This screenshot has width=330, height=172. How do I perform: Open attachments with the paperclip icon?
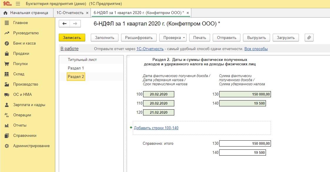coord(309,38)
